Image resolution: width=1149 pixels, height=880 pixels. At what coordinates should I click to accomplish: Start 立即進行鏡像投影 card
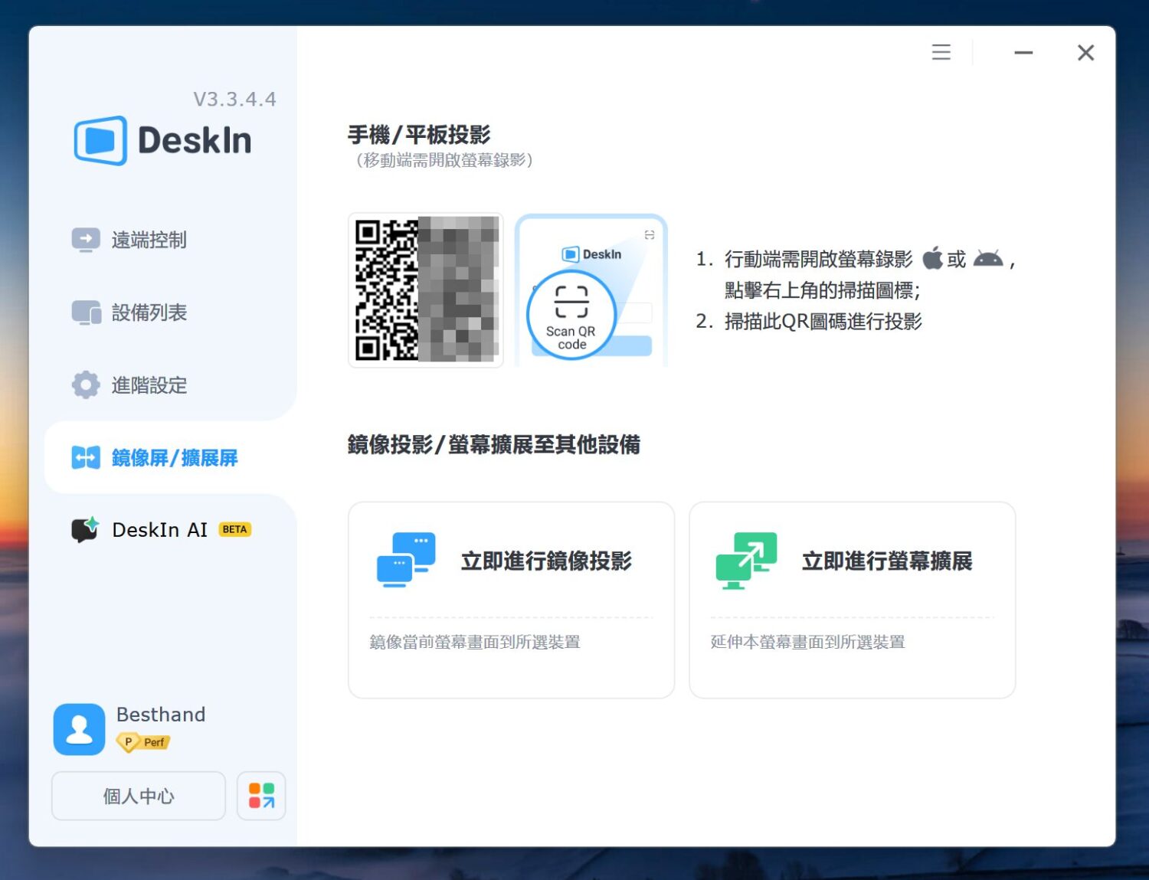click(511, 600)
